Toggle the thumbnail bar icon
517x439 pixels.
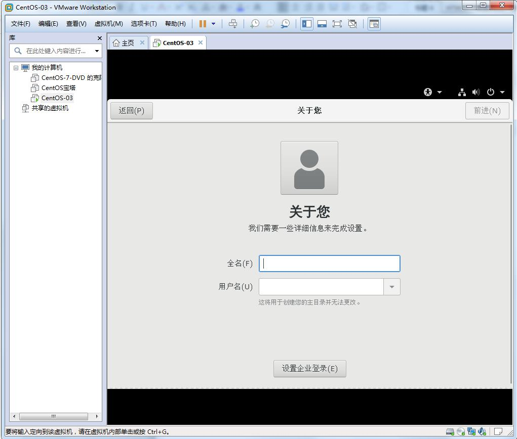pyautogui.click(x=322, y=24)
